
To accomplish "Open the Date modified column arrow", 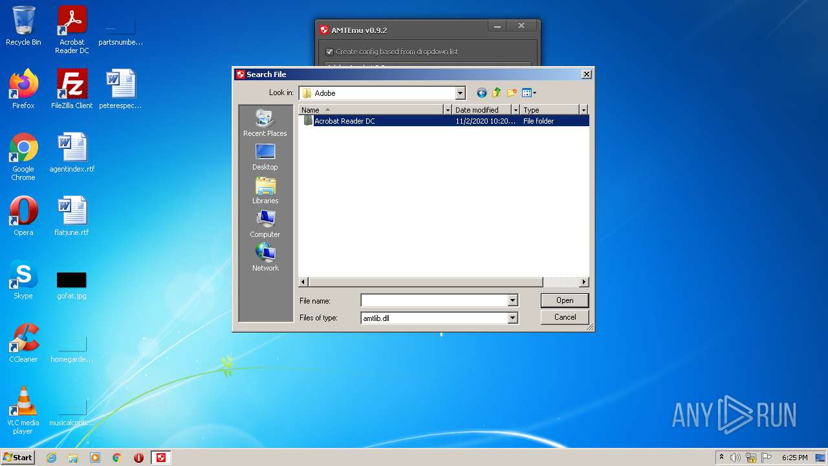I will pos(516,110).
